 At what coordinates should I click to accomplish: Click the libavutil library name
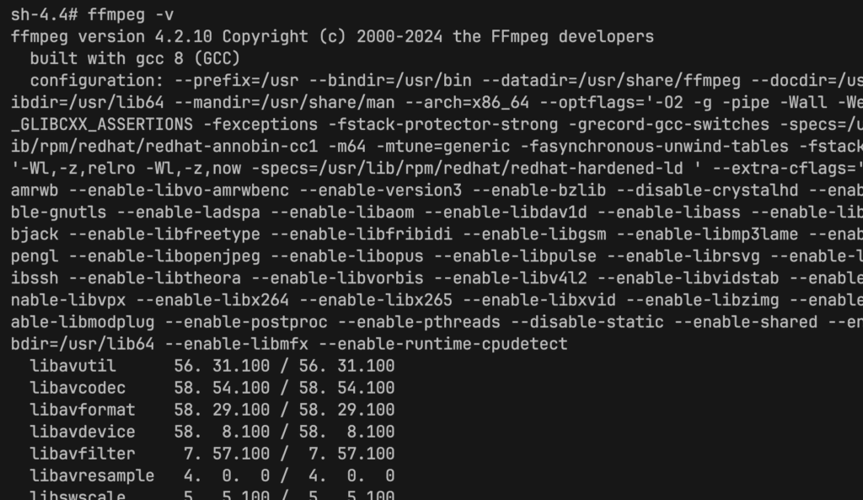tap(72, 366)
